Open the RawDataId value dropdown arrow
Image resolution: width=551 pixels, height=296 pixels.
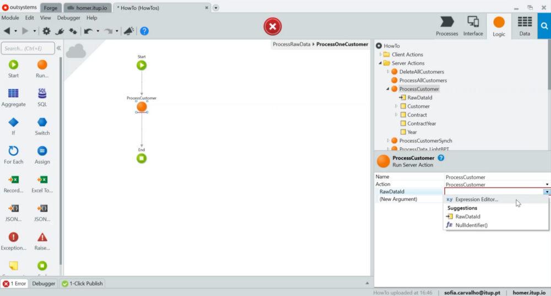[x=547, y=192]
